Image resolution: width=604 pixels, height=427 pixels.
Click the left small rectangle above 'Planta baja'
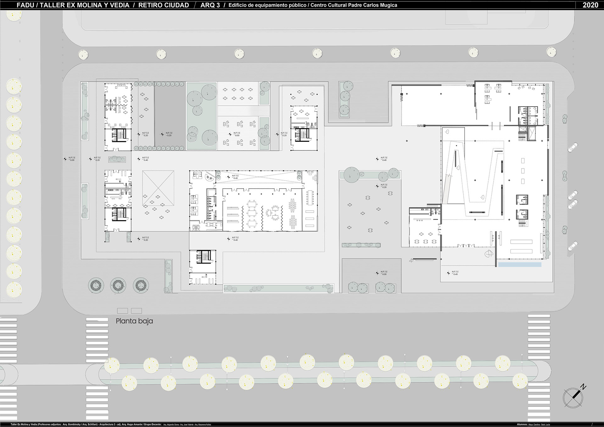click(x=122, y=311)
